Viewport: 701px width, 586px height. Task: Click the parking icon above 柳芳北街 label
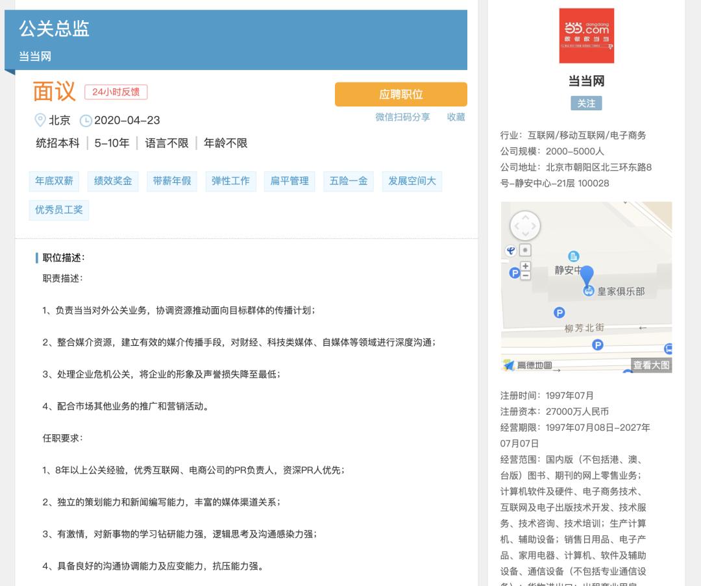(559, 313)
